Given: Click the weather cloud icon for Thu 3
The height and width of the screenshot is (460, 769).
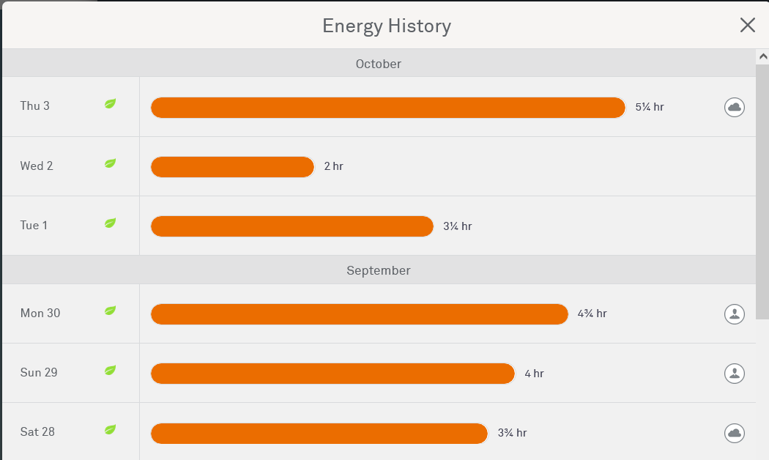Looking at the screenshot, I should pos(734,107).
